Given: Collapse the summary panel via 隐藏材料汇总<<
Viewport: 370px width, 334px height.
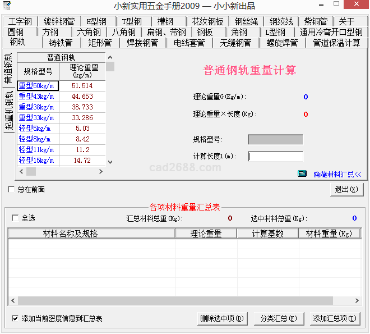Looking at the screenshot, I should point(337,175).
